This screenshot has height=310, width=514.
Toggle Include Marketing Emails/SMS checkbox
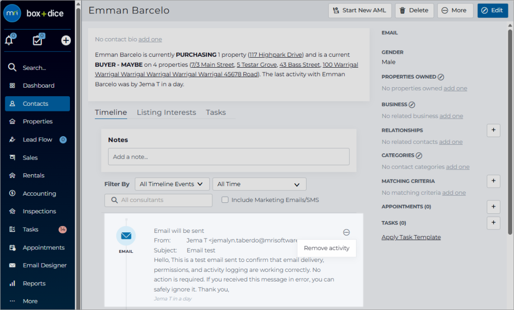pos(225,200)
